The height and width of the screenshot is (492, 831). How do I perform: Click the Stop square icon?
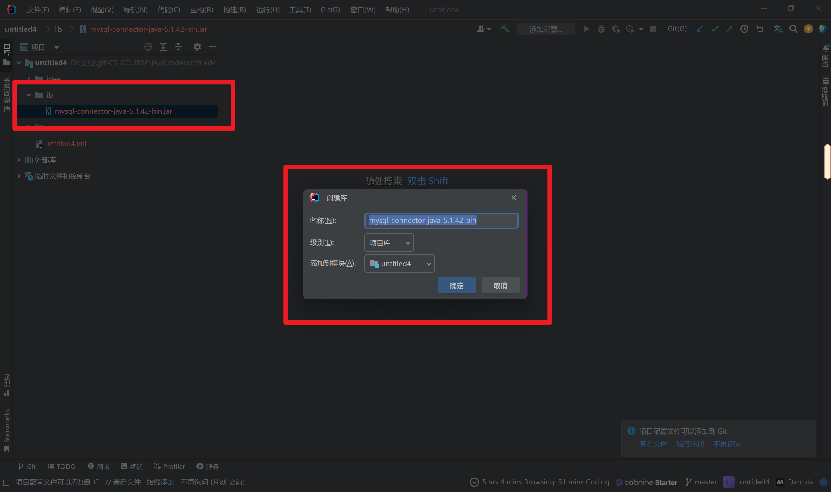[x=652, y=29]
